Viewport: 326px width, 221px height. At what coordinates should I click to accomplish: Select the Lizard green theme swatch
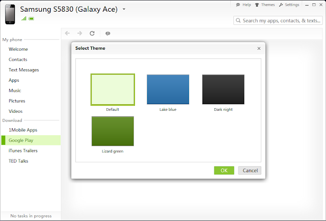[x=113, y=131]
